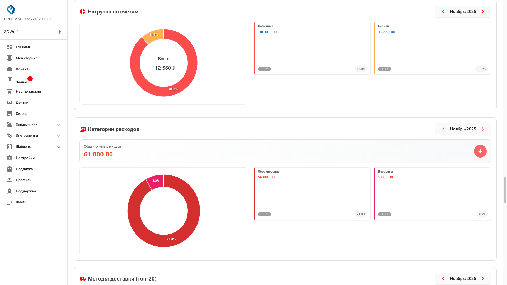
Task: Expand the Справочники submenu
Action: point(59,125)
